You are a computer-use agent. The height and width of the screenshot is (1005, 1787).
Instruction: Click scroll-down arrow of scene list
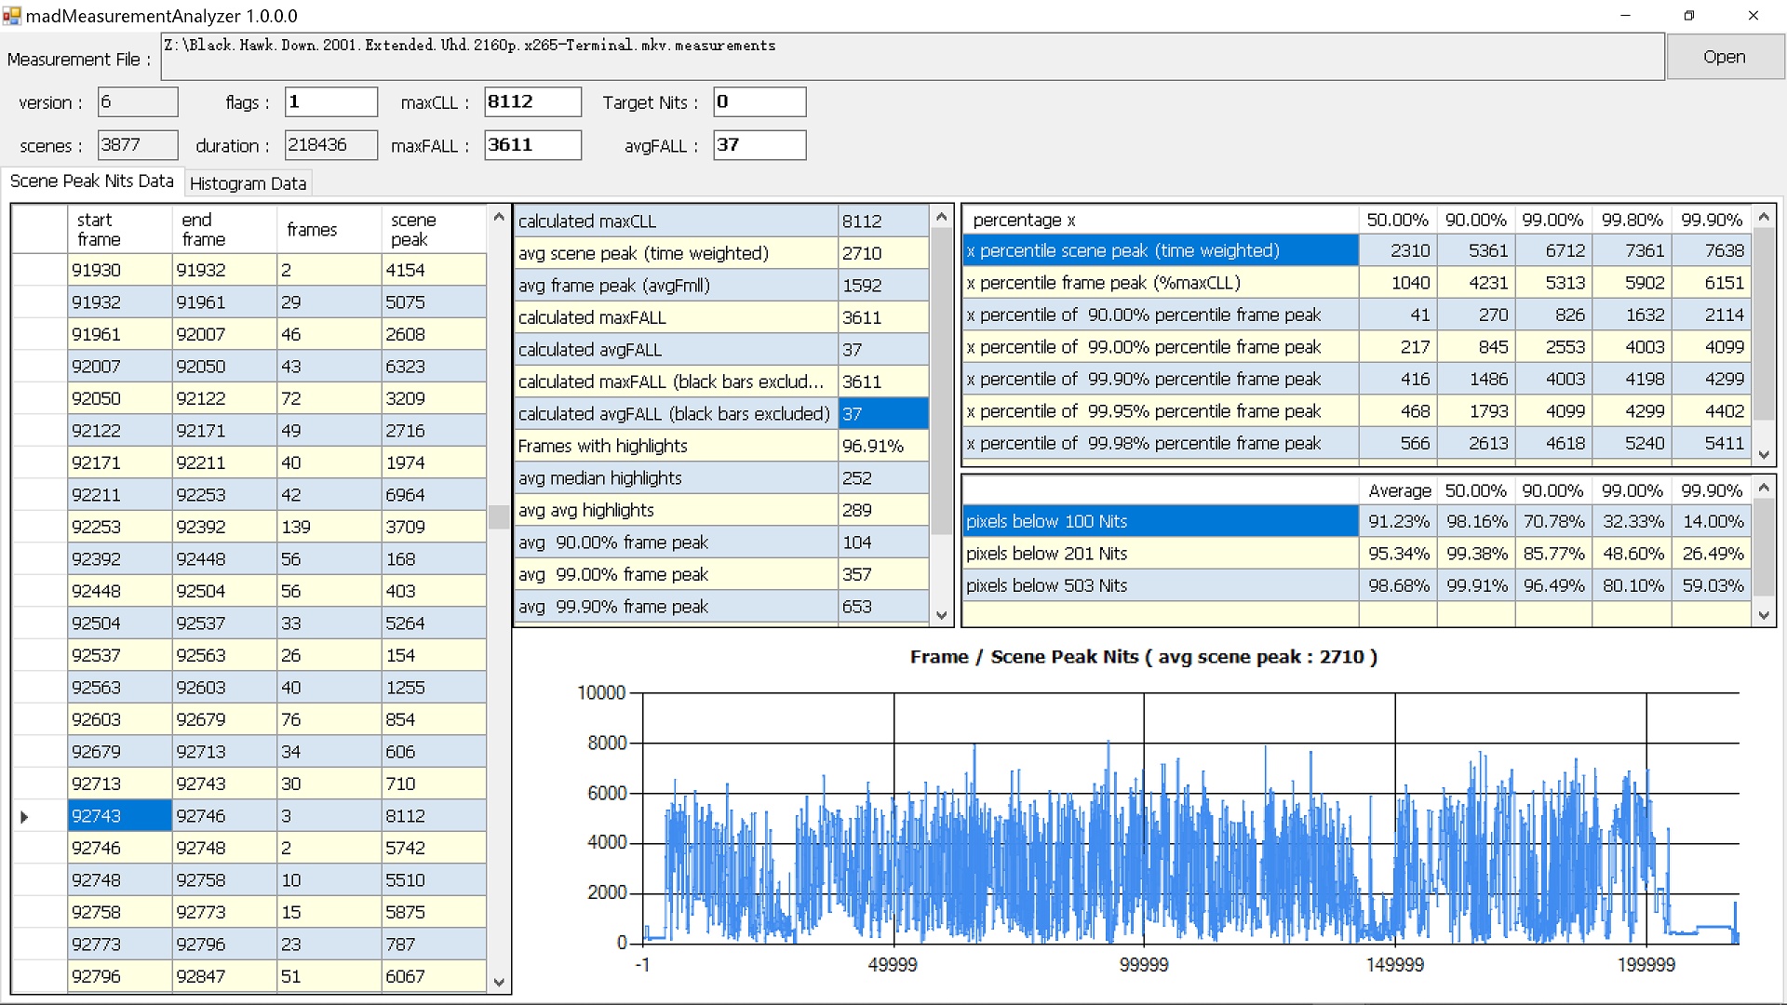[x=499, y=982]
